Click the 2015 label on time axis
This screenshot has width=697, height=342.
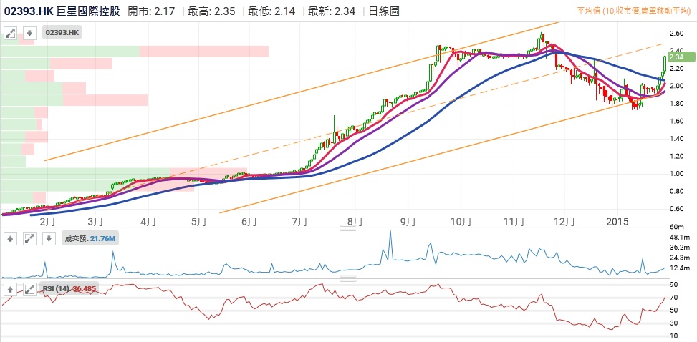click(617, 222)
